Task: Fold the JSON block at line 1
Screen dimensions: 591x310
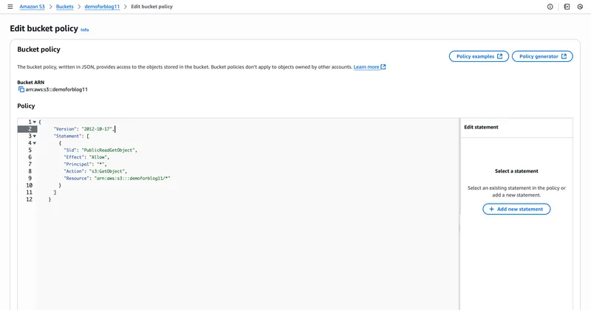Action: pyautogui.click(x=35, y=122)
